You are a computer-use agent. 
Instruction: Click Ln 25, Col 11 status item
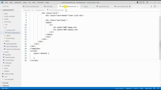coord(119,88)
